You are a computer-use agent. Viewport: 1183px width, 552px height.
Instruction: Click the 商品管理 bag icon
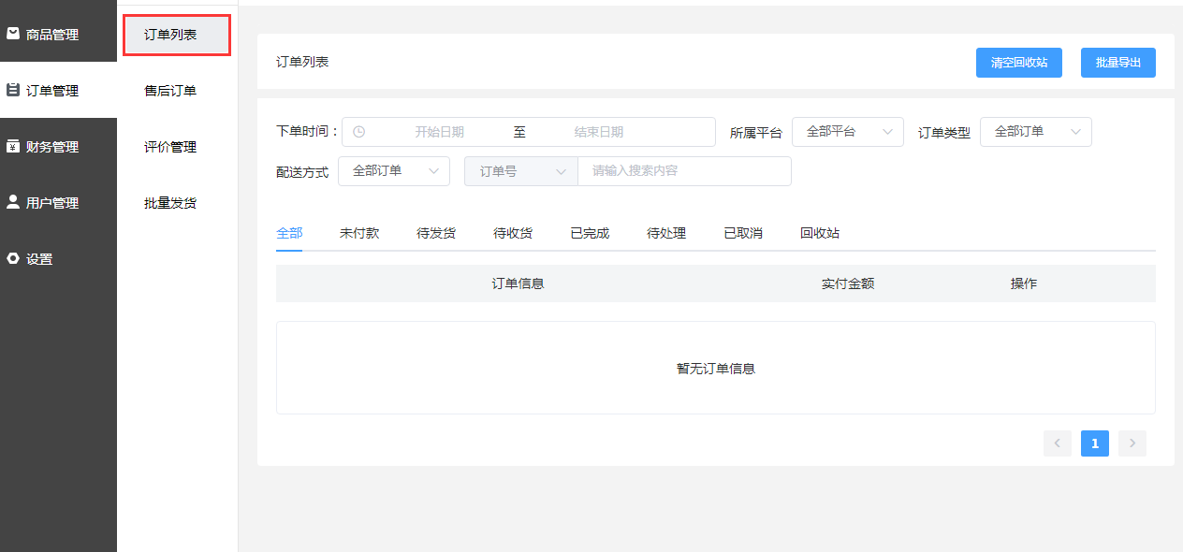coord(13,34)
